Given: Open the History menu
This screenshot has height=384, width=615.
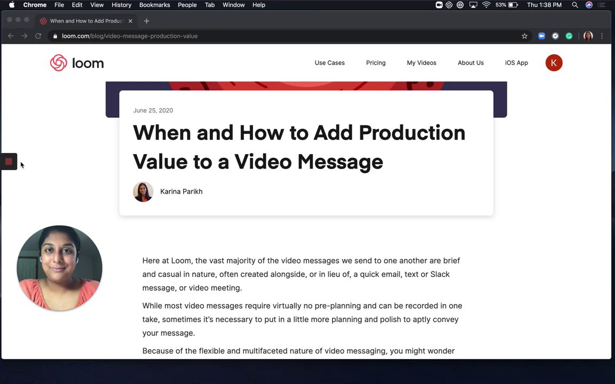Looking at the screenshot, I should [121, 5].
